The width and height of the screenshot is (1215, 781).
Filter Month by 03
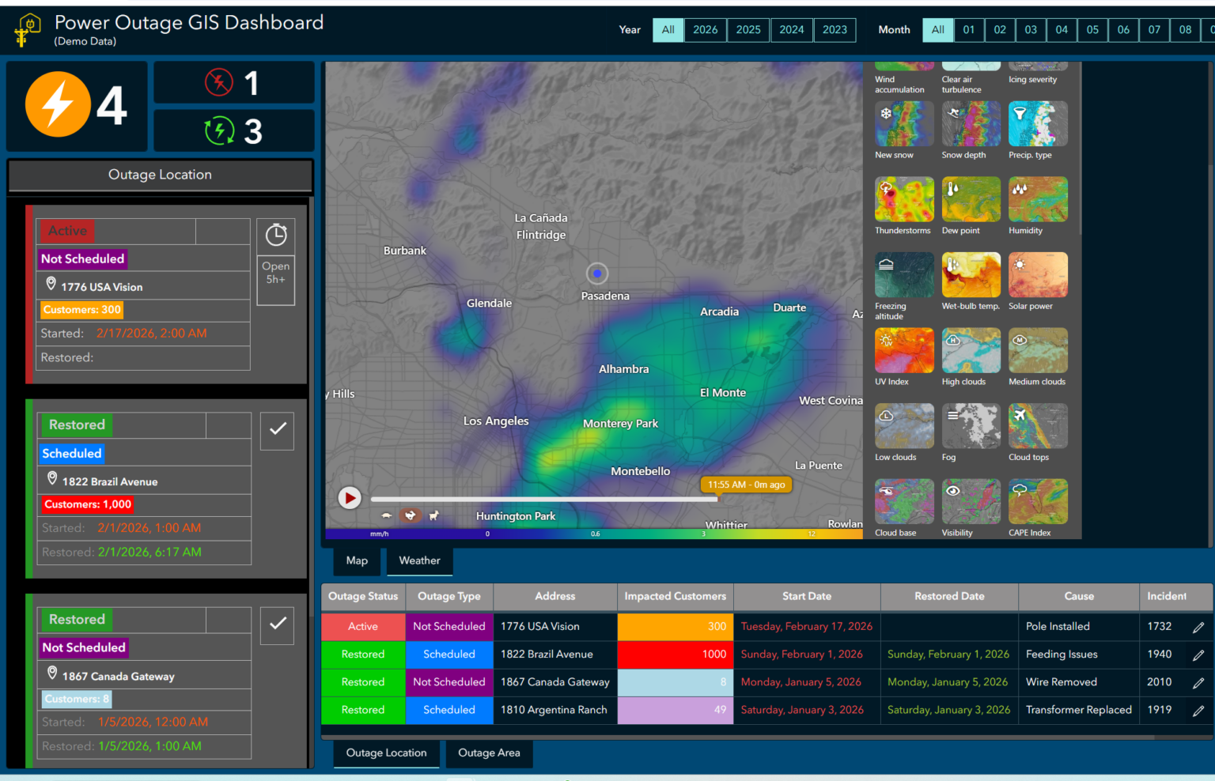point(1031,30)
